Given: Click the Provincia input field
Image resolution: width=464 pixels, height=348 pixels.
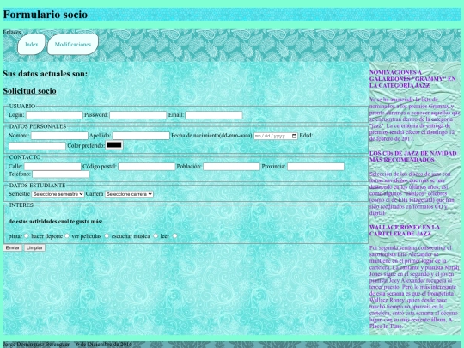Looking at the screenshot, I should pyautogui.click(x=315, y=167).
